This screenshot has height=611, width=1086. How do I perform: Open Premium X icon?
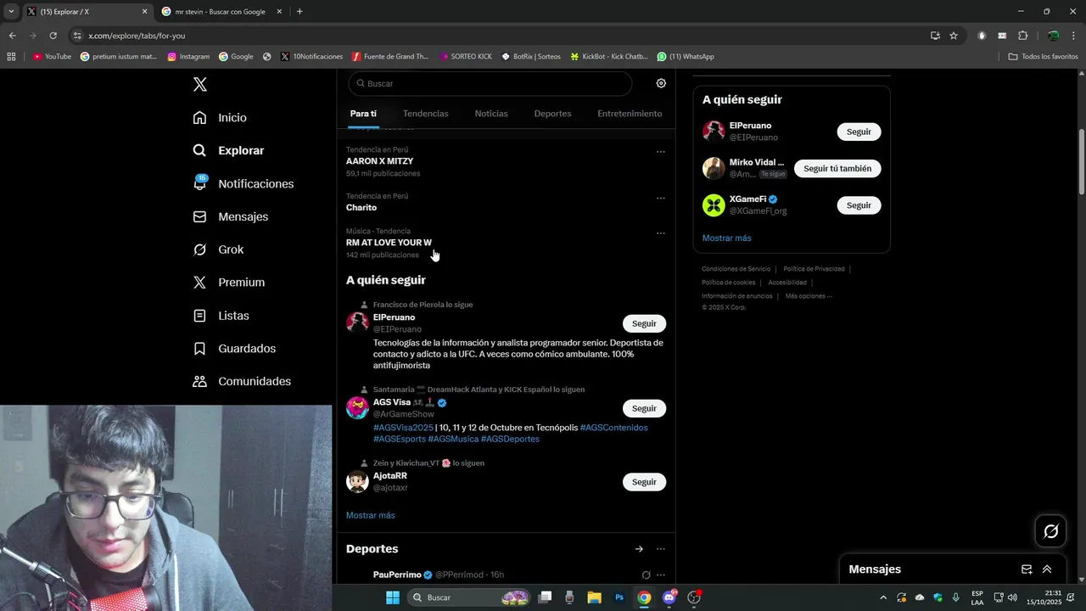point(199,283)
